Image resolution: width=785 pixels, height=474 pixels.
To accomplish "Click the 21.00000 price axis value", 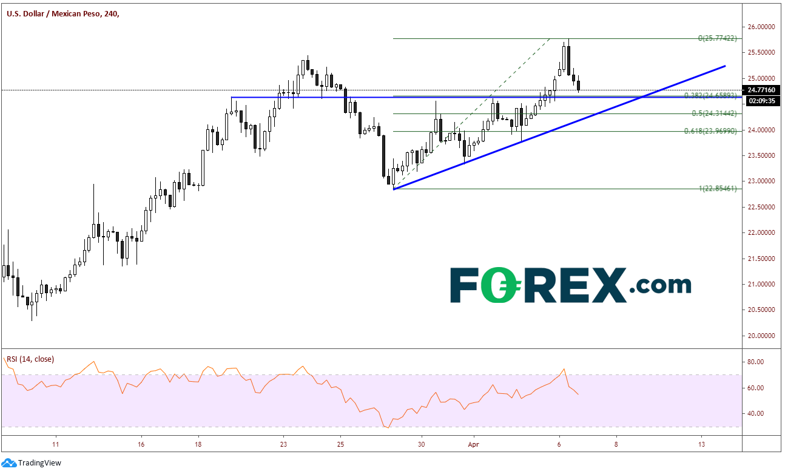I will [x=762, y=284].
